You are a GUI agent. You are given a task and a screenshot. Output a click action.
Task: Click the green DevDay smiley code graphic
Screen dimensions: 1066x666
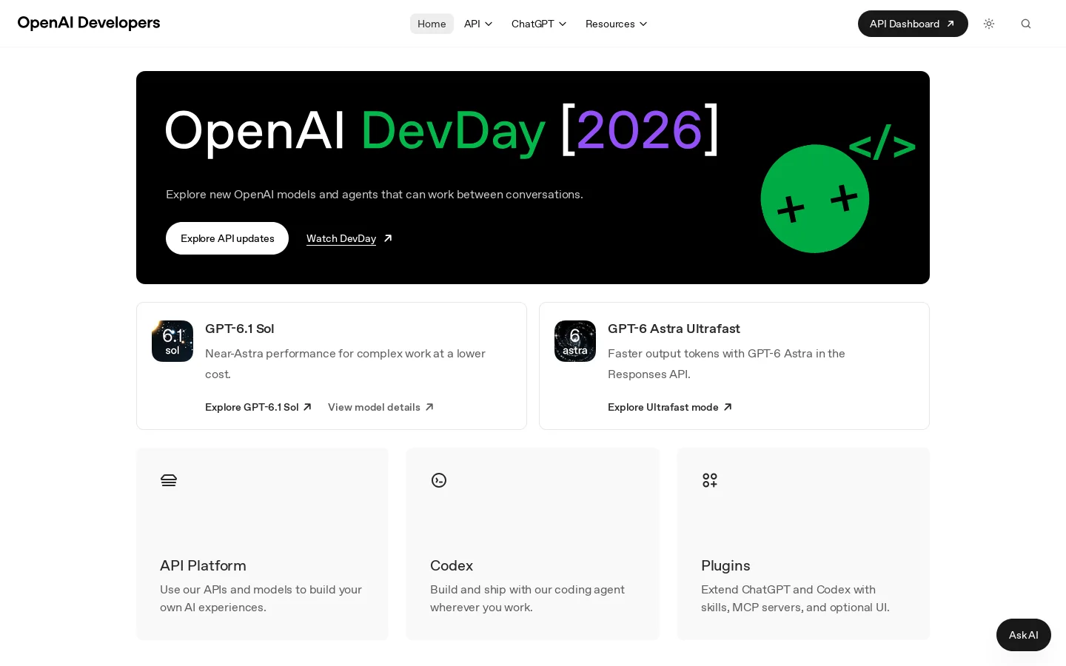838,189
